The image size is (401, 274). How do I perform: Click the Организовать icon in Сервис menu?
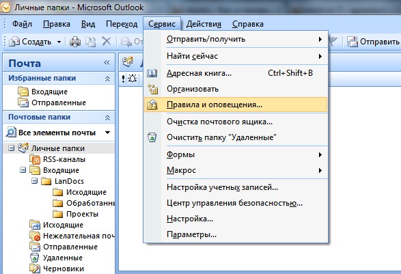(x=152, y=89)
